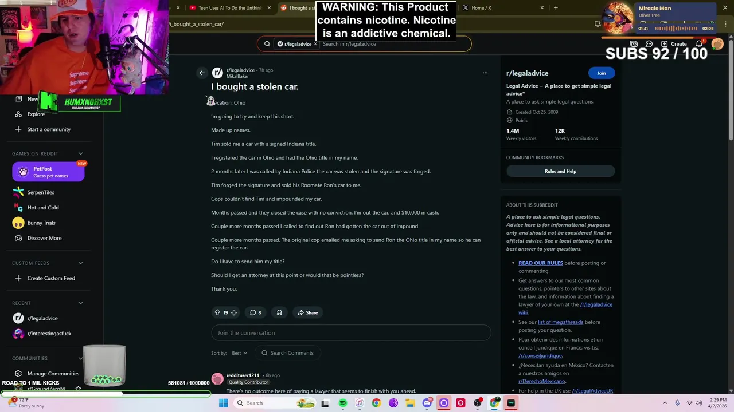Collapse the Recent section
This screenshot has width=734, height=412.
point(80,303)
